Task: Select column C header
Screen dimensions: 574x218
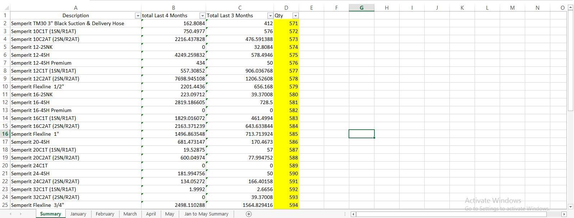Action: [x=240, y=8]
